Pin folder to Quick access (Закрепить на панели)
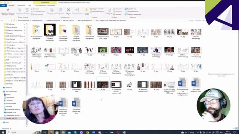Image resolution: width=239 pixels, height=134 pixels. (8, 12)
